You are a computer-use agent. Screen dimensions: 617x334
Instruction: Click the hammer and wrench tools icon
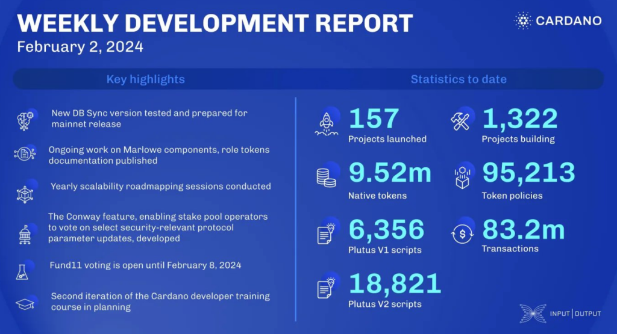462,122
